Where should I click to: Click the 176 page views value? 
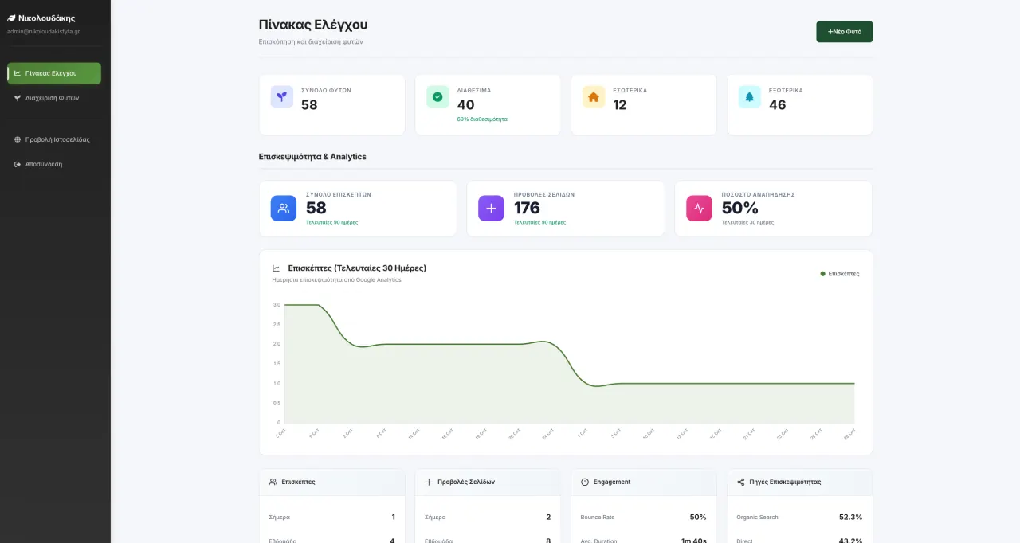527,208
